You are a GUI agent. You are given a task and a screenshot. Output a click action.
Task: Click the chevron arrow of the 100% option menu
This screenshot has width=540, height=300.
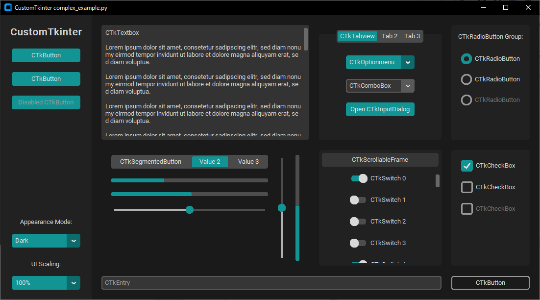point(74,283)
